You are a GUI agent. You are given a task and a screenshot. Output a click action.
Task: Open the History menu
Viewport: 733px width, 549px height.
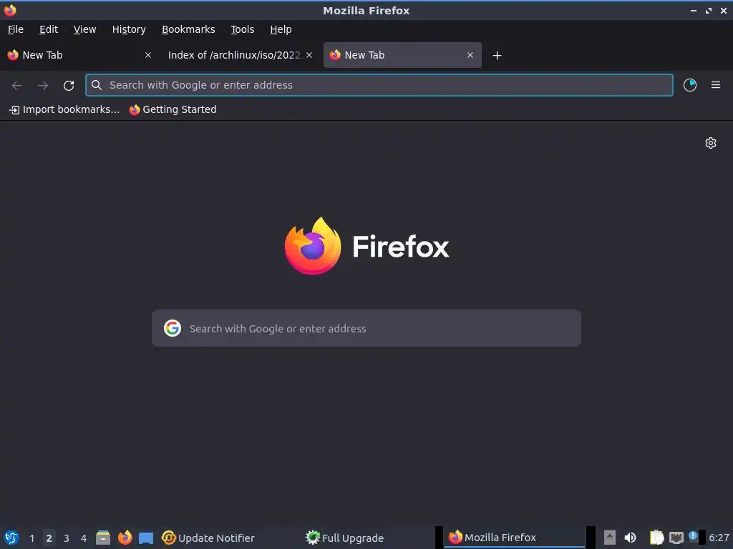tap(129, 29)
